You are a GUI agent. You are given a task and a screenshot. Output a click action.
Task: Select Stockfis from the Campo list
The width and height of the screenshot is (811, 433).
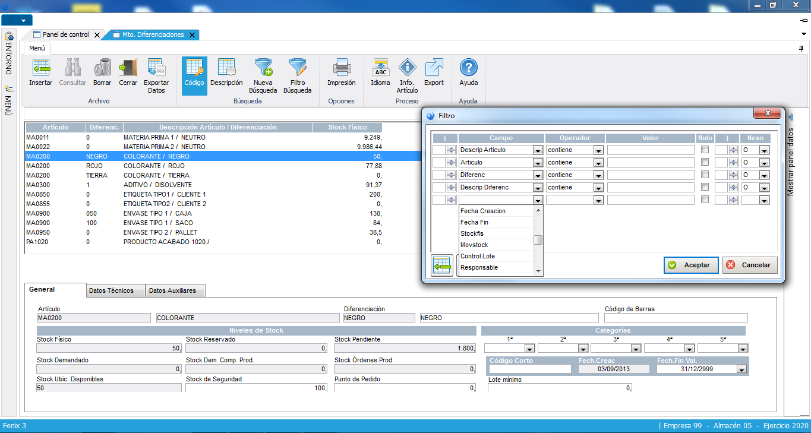(472, 233)
